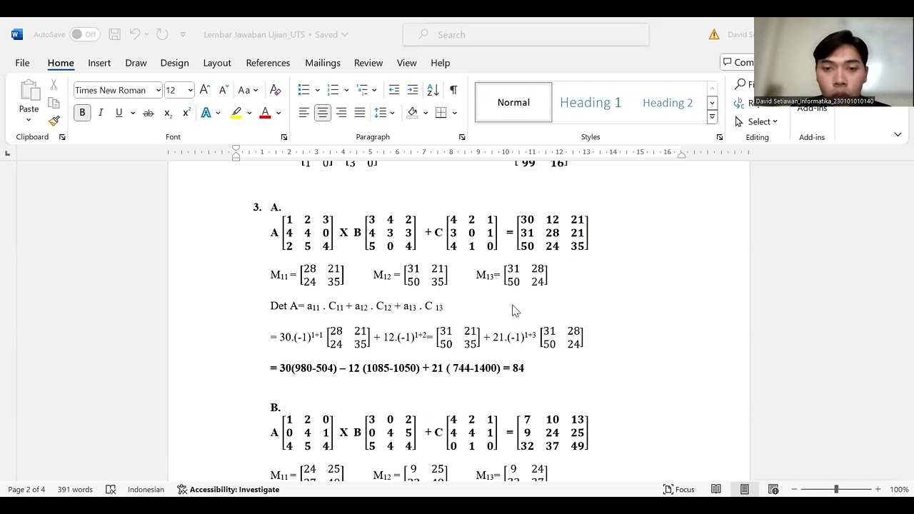Viewport: 914px width, 514px height.
Task: Switch to the References tab
Action: pyautogui.click(x=268, y=63)
